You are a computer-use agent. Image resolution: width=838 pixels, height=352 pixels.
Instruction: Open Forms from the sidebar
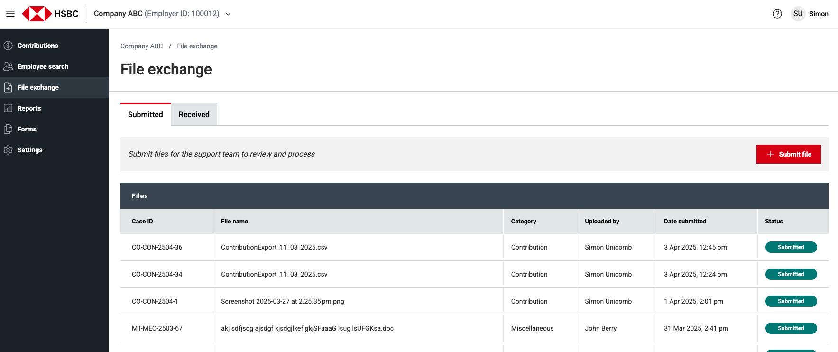tap(55, 129)
